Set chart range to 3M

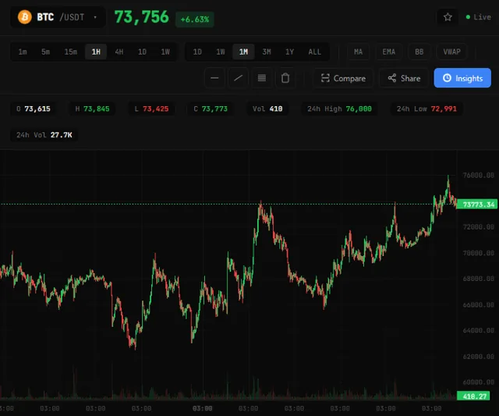[x=267, y=52]
